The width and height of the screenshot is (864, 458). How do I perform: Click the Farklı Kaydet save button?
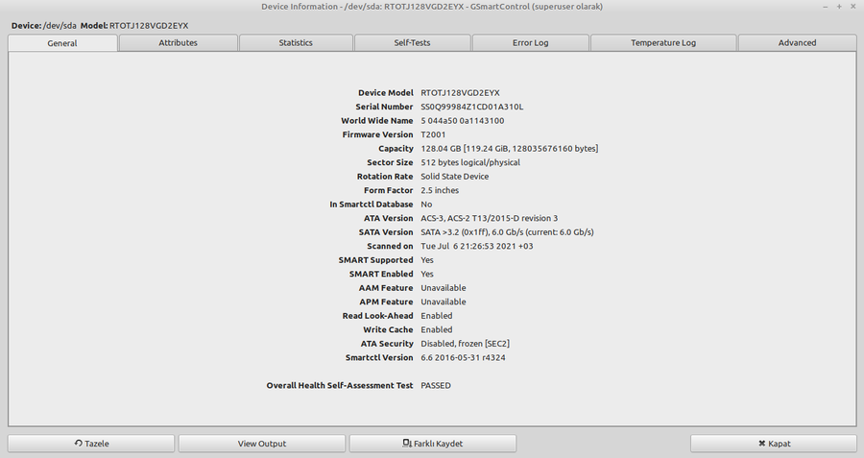(x=433, y=444)
